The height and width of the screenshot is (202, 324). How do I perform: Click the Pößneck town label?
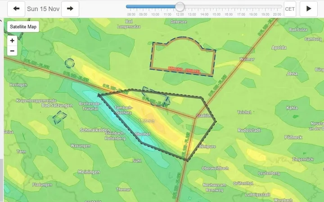(293, 137)
